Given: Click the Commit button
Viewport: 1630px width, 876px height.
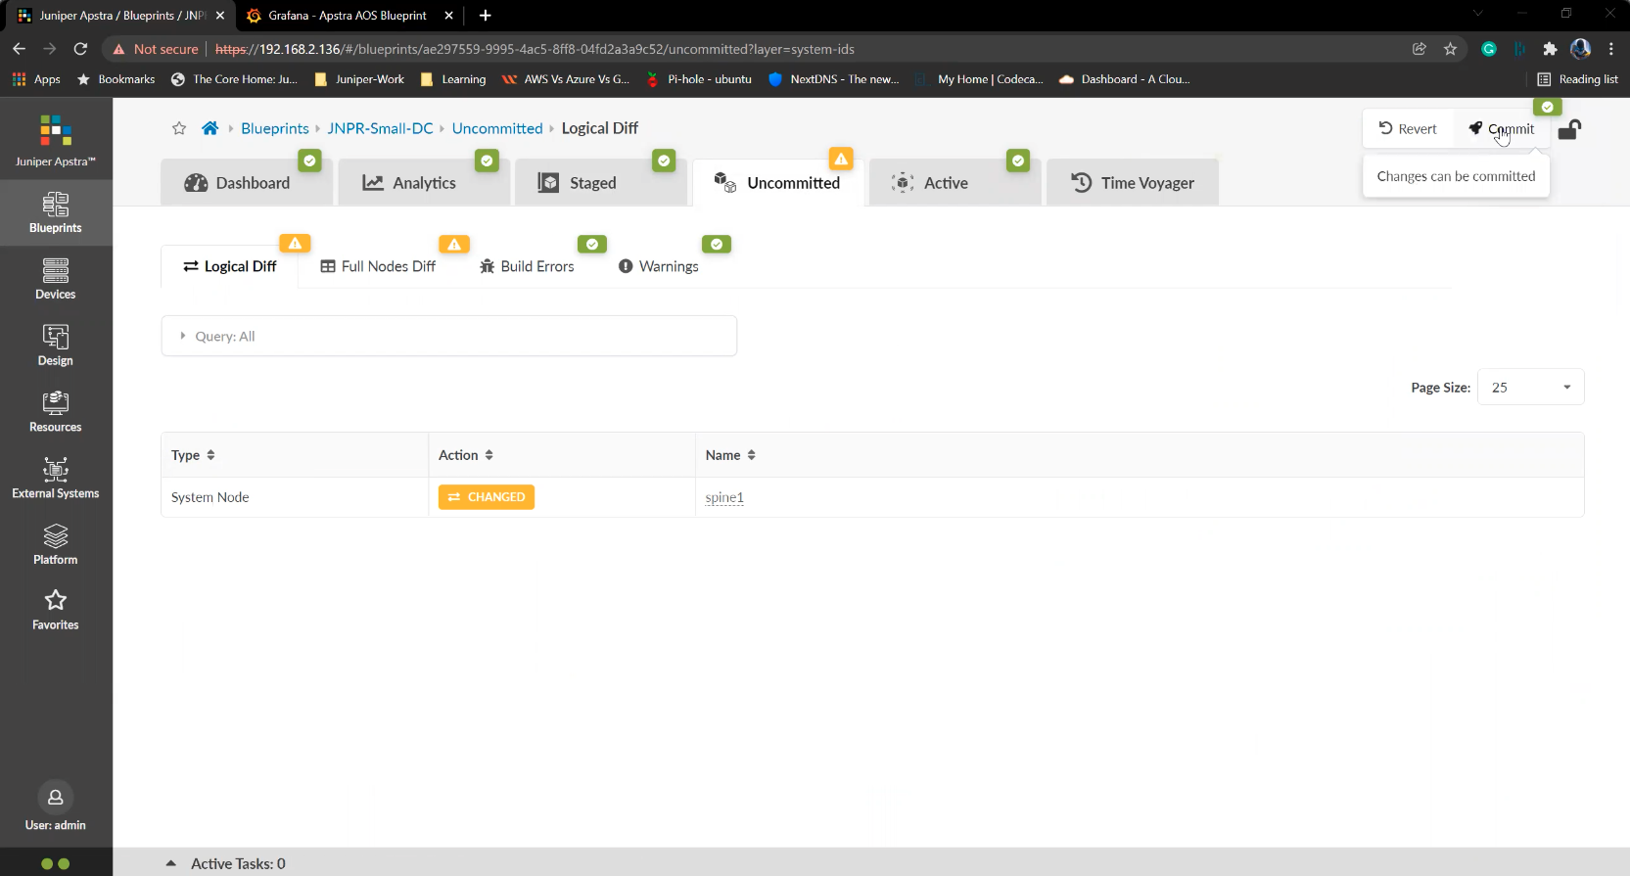Looking at the screenshot, I should (1502, 128).
